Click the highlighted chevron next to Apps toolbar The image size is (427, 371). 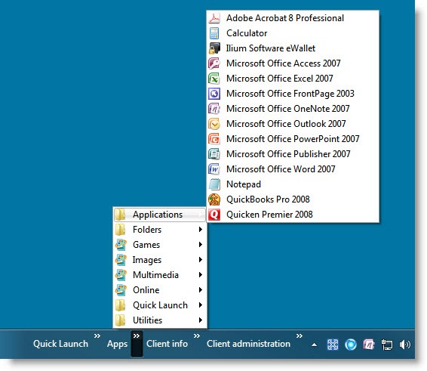point(137,344)
